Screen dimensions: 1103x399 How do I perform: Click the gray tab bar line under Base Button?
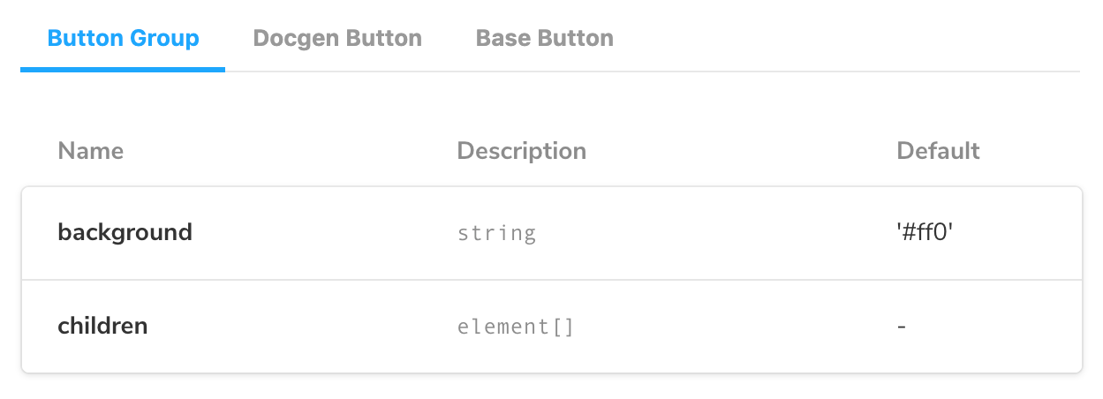pyautogui.click(x=544, y=71)
